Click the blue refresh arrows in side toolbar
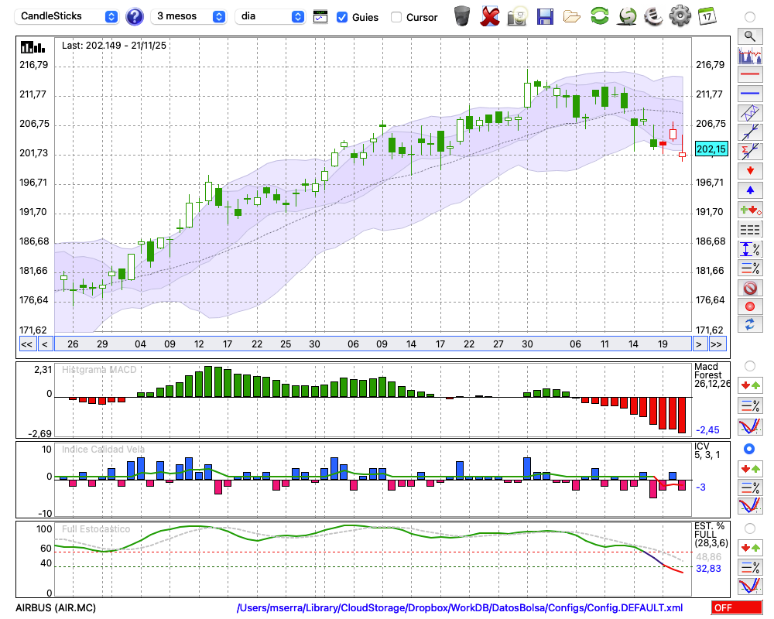 [750, 325]
